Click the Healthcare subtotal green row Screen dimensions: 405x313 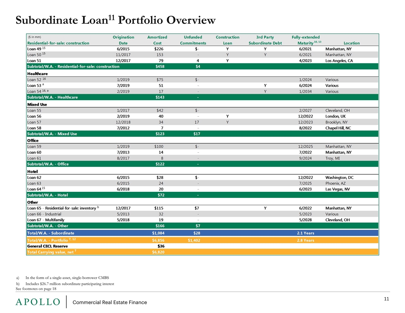(202, 97)
